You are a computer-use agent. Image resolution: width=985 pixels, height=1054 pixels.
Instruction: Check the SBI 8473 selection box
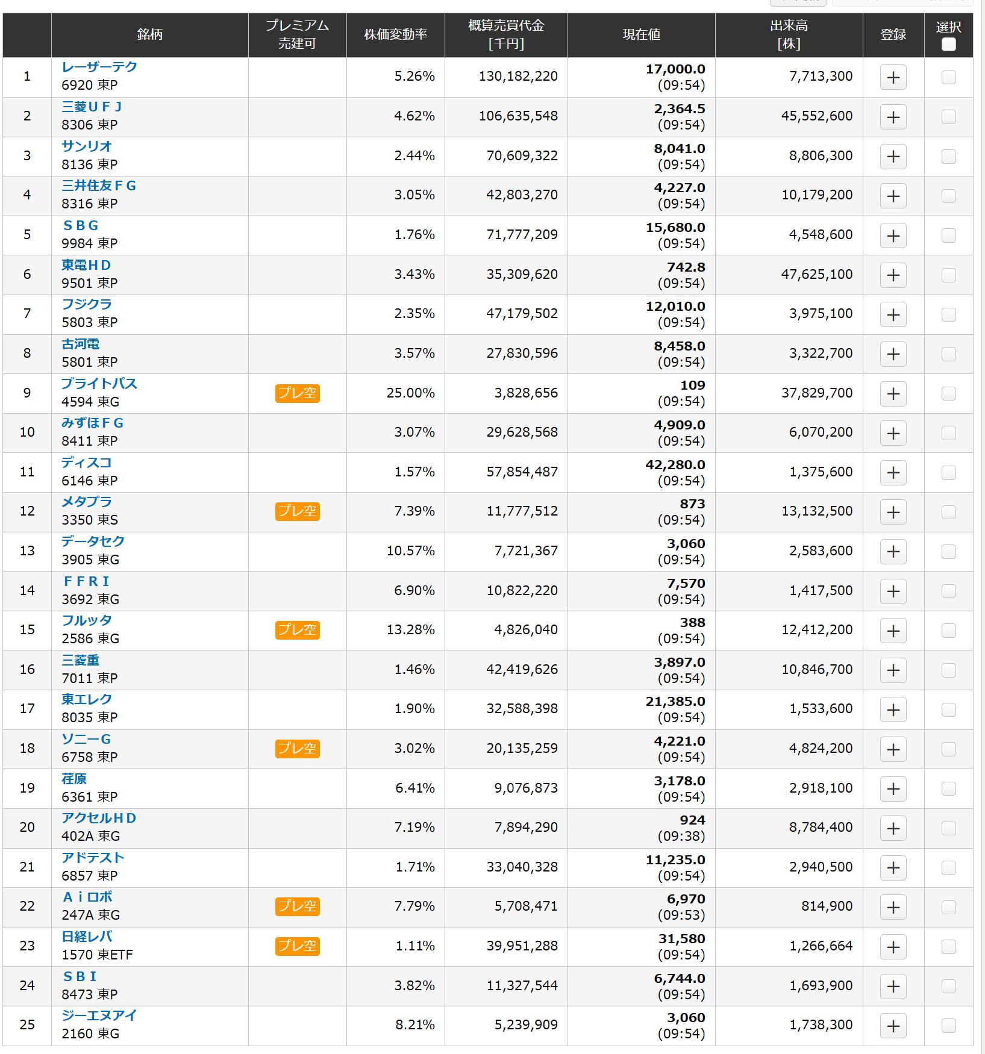(948, 986)
